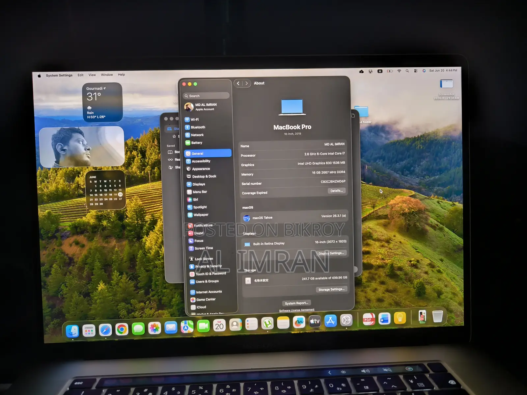Open date and time in menu bar
527x395 pixels.
(x=443, y=70)
